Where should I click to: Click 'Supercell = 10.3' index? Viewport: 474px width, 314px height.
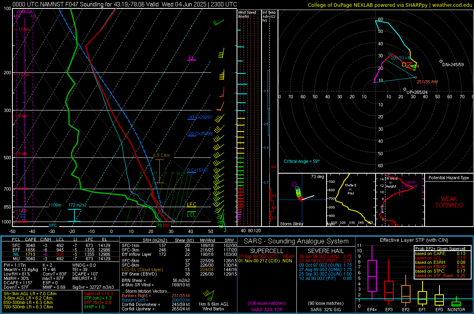tap(98, 294)
